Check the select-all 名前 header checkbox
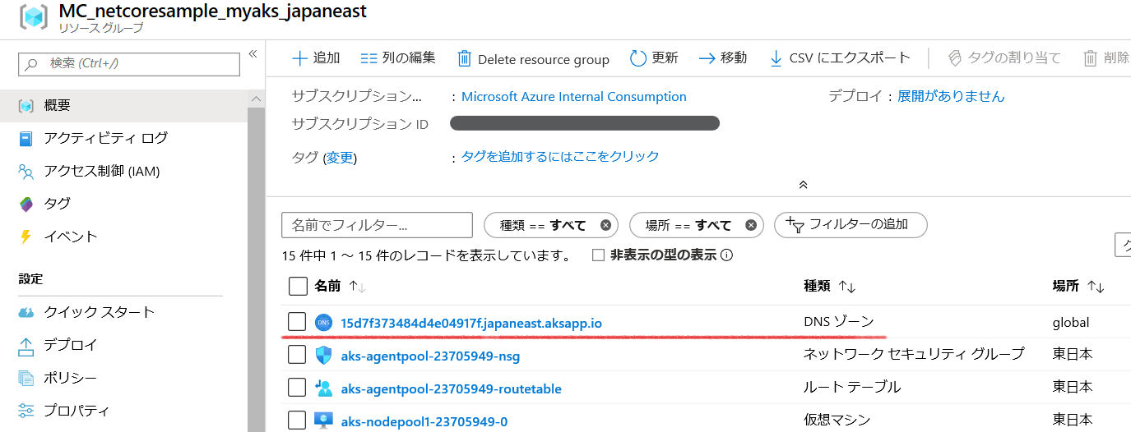This screenshot has width=1131, height=432. [298, 286]
